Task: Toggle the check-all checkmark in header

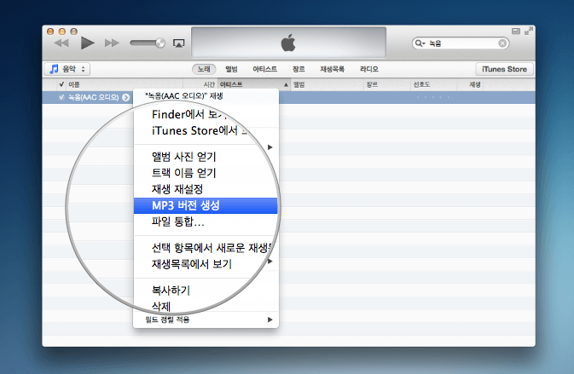Action: pyautogui.click(x=61, y=84)
